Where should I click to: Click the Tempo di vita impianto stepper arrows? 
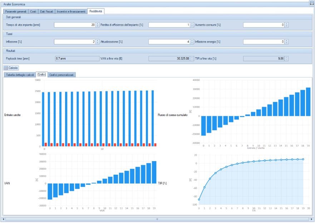97,25
